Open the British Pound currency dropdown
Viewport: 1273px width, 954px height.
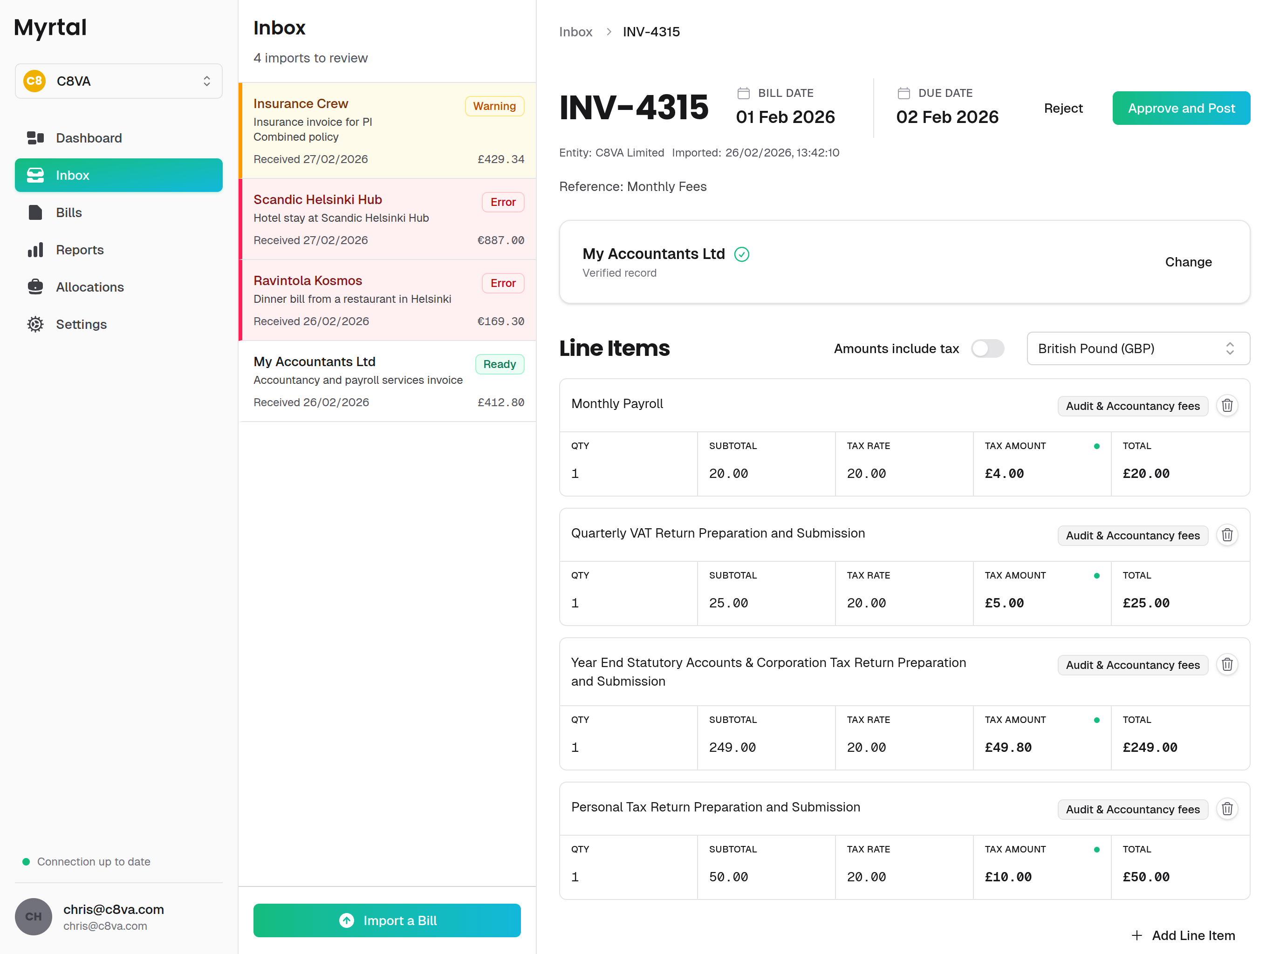click(1138, 349)
